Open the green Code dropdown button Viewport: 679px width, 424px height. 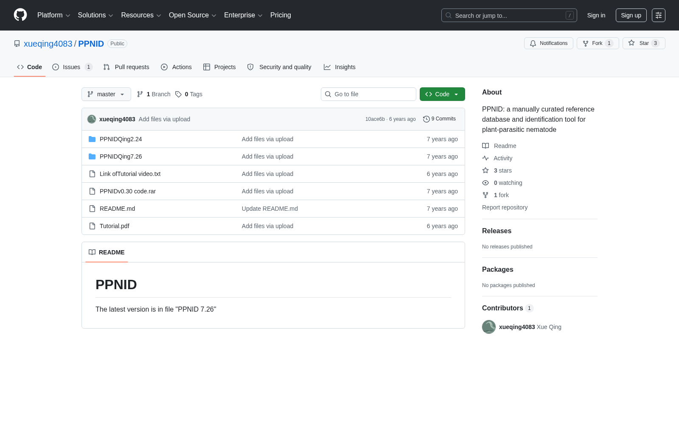[442, 94]
